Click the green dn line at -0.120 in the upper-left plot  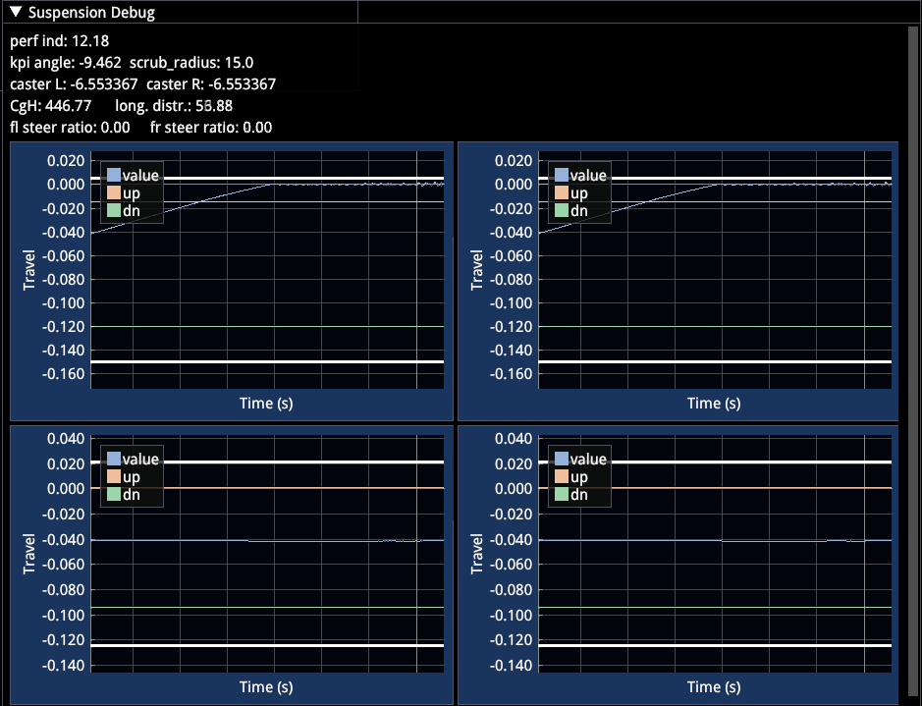[267, 326]
